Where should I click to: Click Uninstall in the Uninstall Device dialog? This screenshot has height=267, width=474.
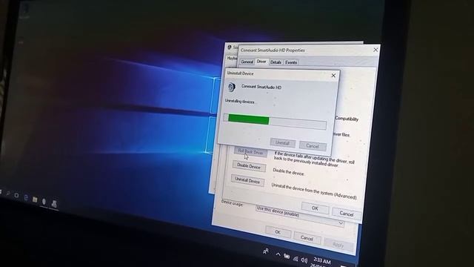282,143
